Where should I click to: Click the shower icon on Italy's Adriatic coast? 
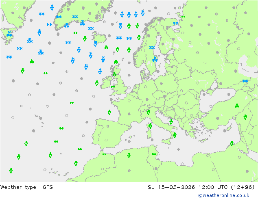click(171, 122)
